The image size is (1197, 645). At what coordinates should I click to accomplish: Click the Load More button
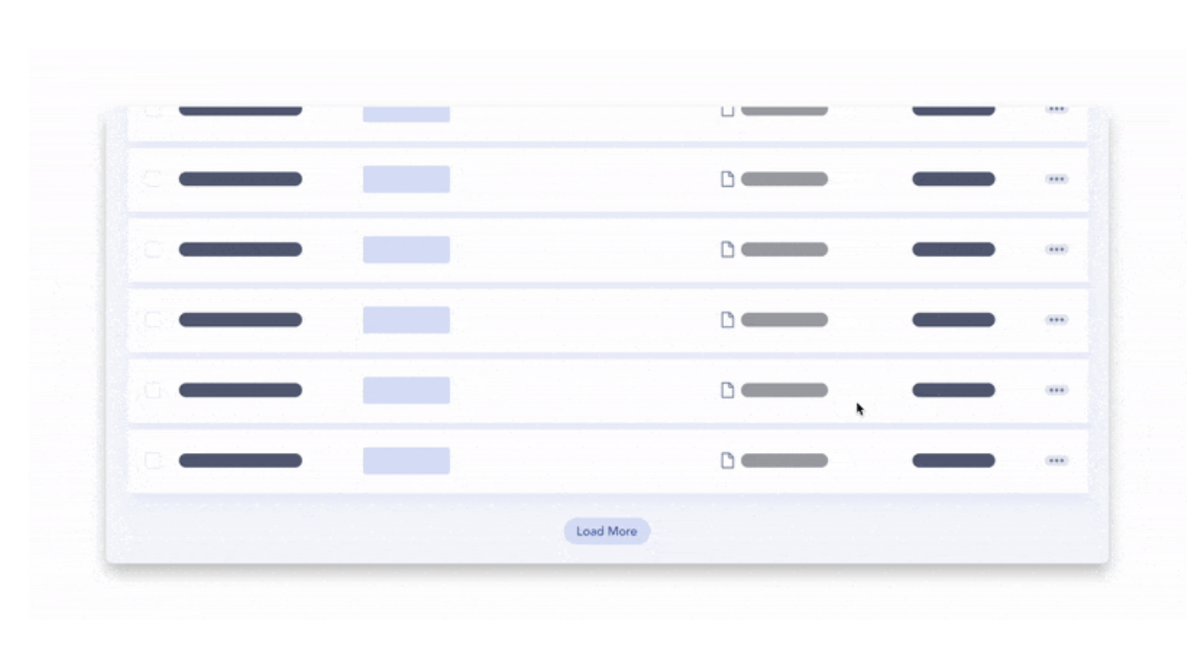tap(606, 531)
